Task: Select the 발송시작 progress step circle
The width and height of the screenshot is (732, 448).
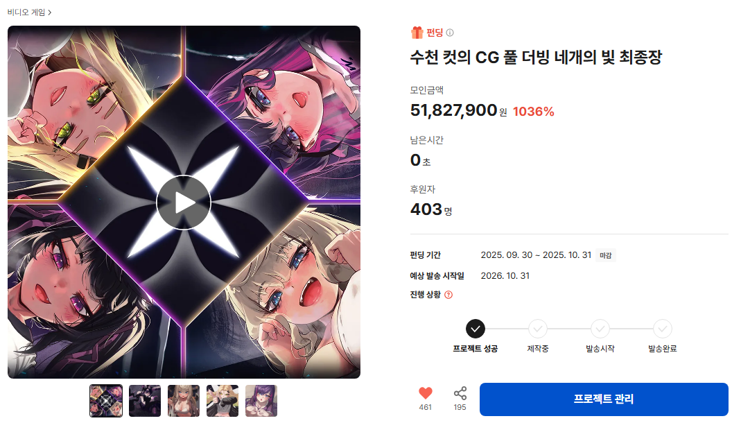Action: tap(600, 329)
